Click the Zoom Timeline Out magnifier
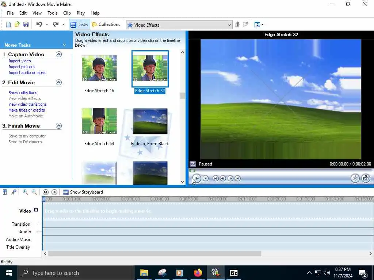Image resolution: width=374 pixels, height=280 pixels. (34, 192)
